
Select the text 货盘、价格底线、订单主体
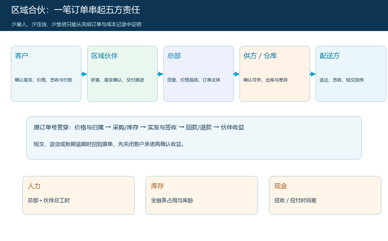[x=194, y=80]
